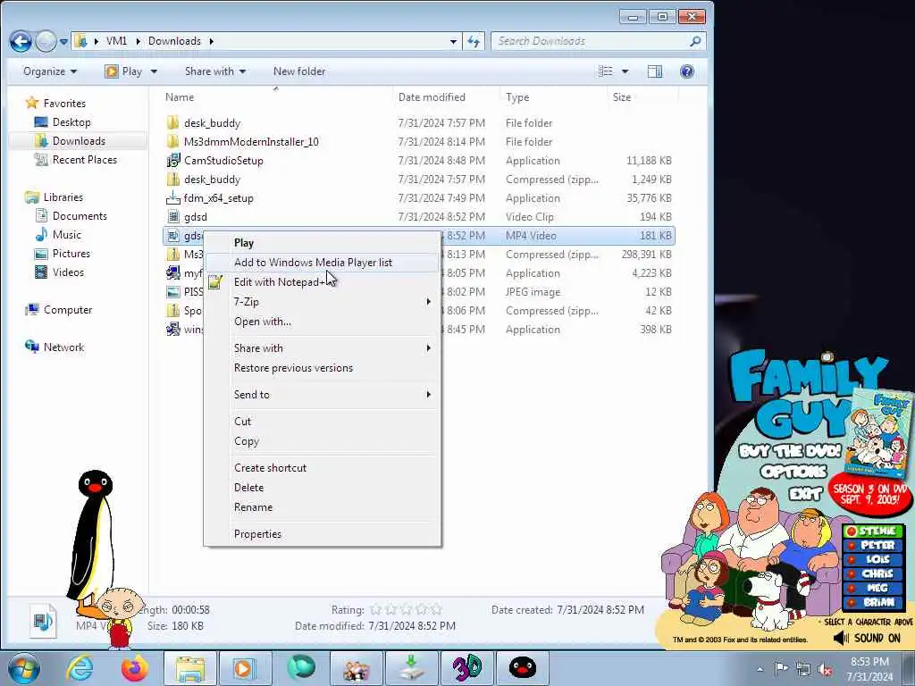
Task: Launch Firefox from taskbar
Action: (x=134, y=668)
